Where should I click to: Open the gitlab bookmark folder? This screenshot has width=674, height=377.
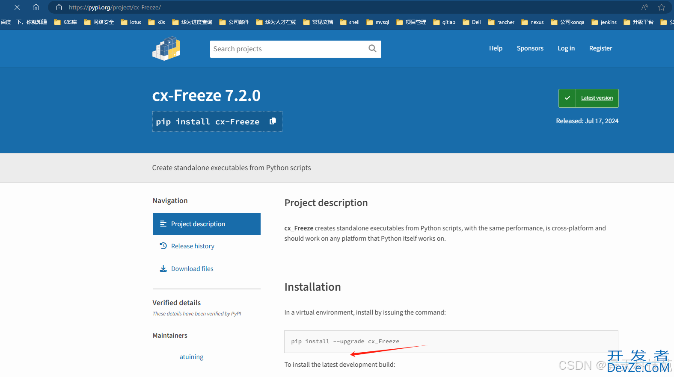444,22
